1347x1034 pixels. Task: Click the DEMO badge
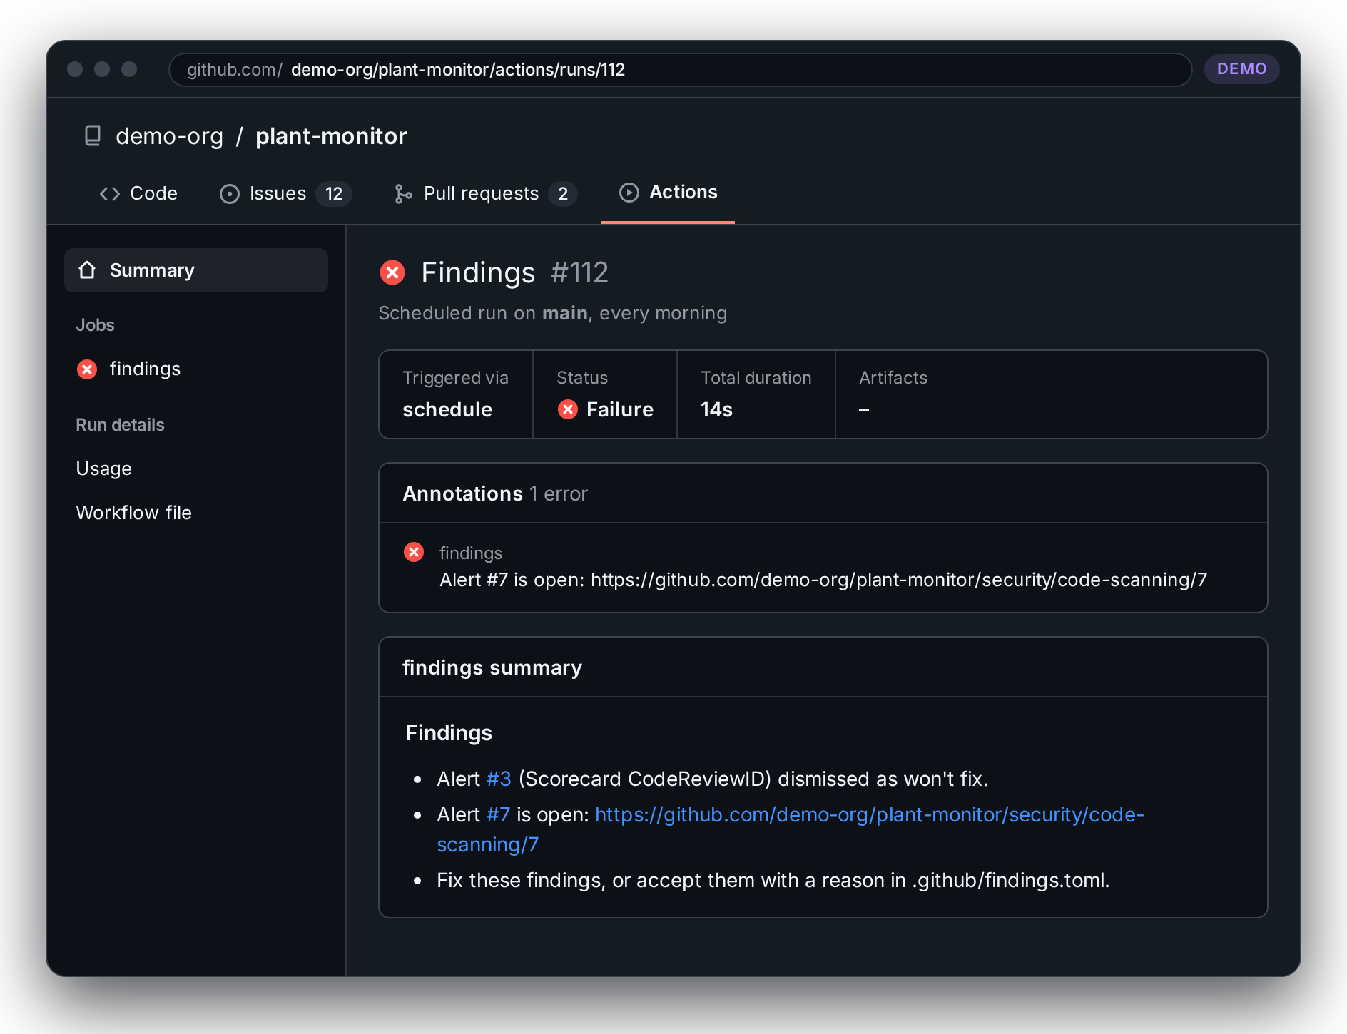pos(1241,69)
